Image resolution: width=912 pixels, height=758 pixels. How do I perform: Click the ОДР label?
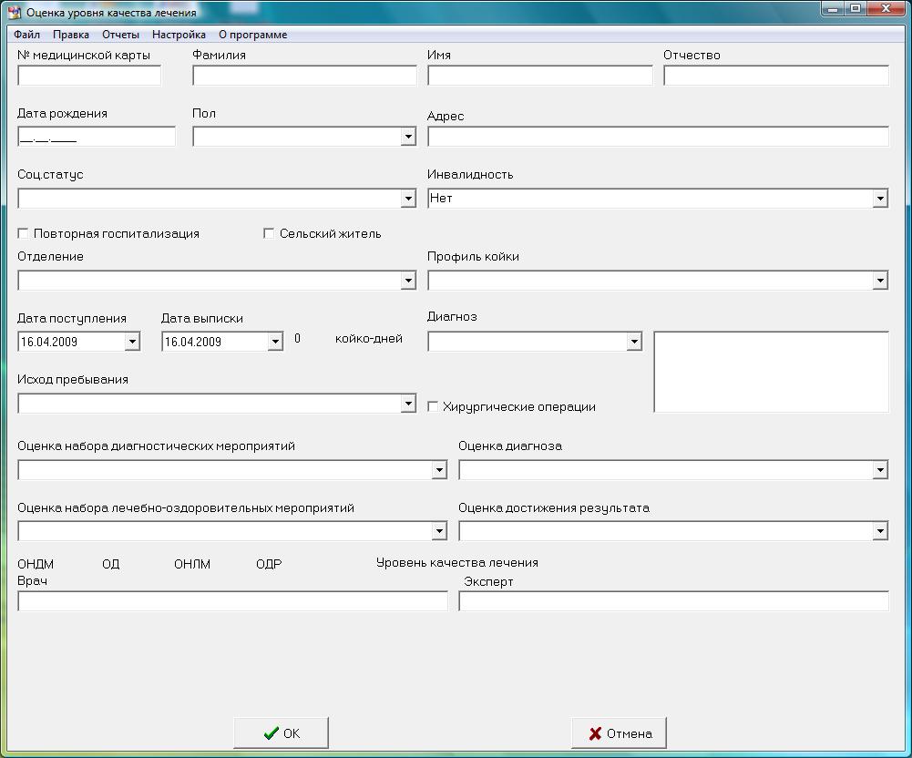[269, 564]
